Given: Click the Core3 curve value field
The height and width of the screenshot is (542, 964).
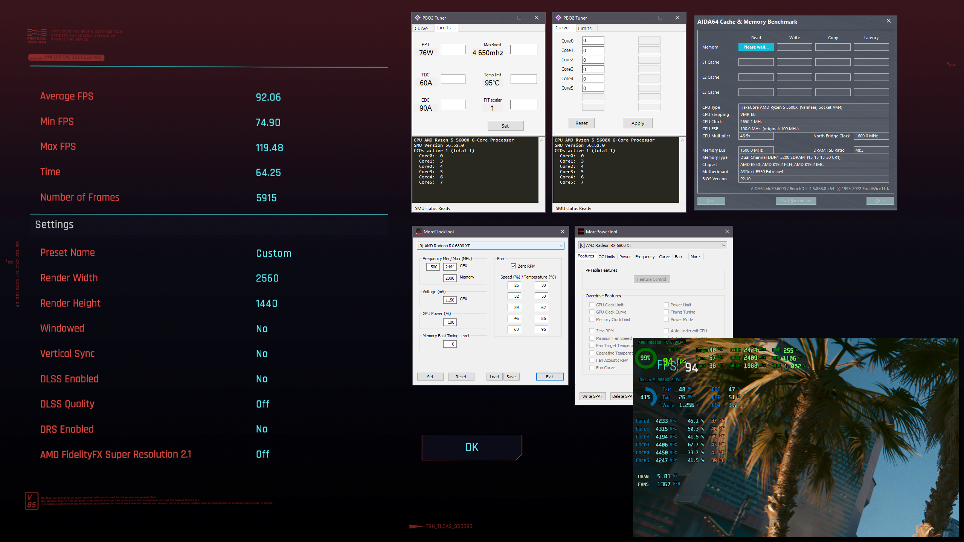Looking at the screenshot, I should (593, 69).
